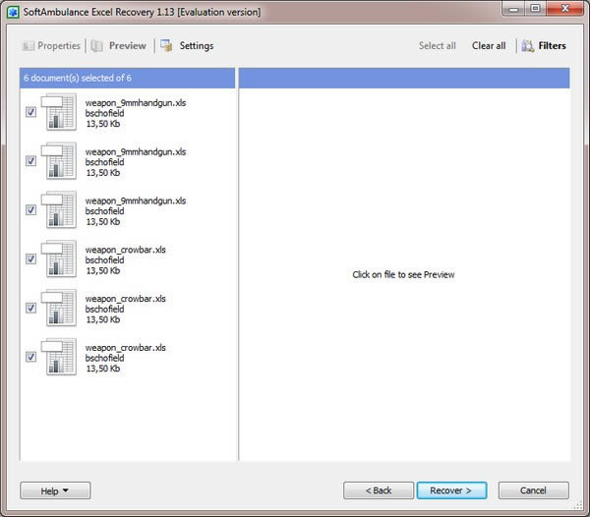
Task: Click Select all in the toolbar
Action: tap(437, 45)
